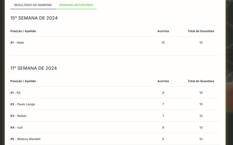The height and width of the screenshot is (145, 233).
Task: Click Posição / Apelido header under week 15
Action: pos(23,31)
